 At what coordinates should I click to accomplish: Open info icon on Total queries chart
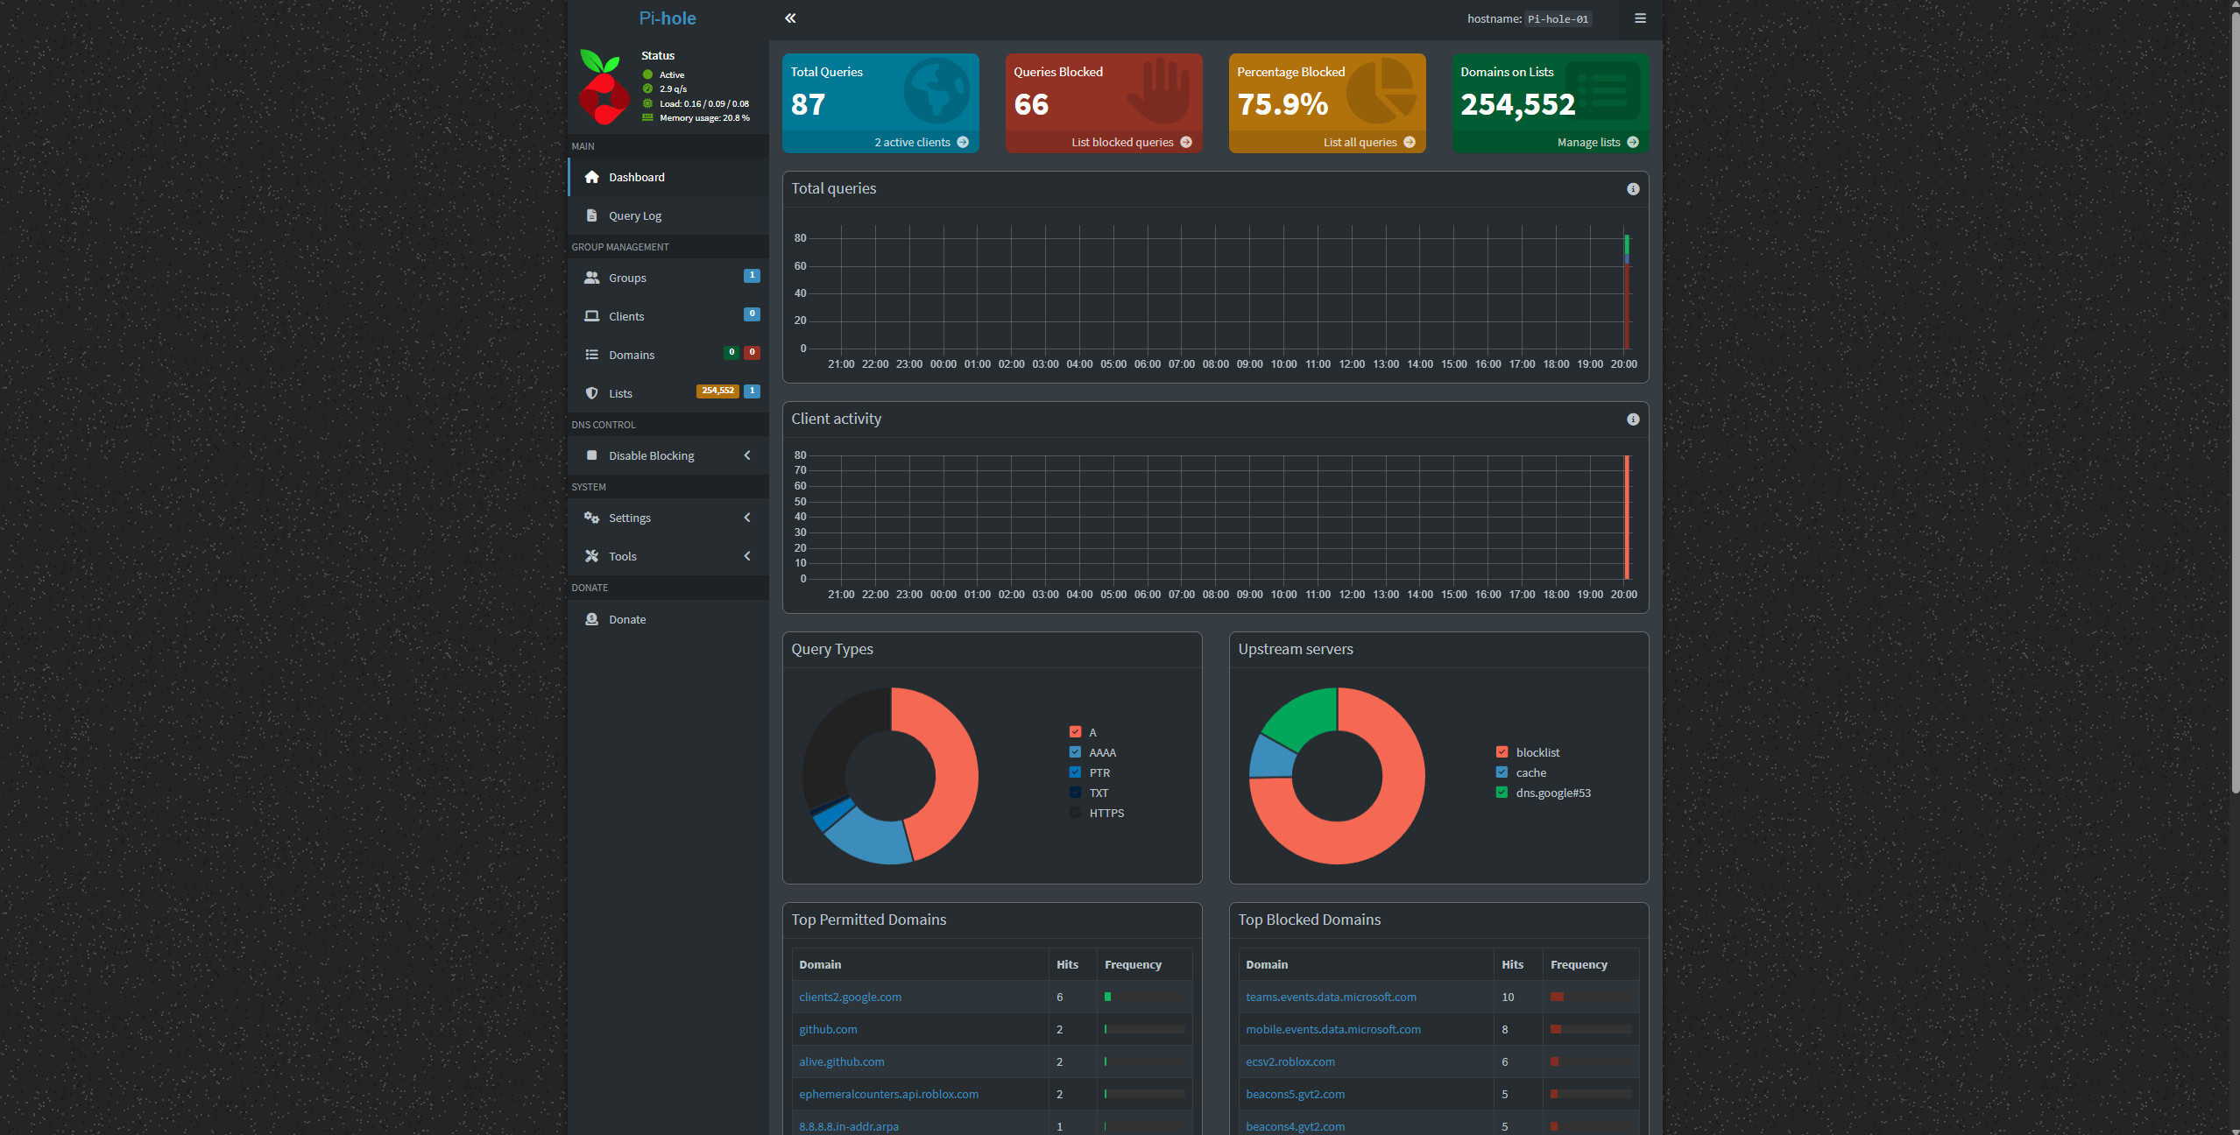pyautogui.click(x=1633, y=189)
